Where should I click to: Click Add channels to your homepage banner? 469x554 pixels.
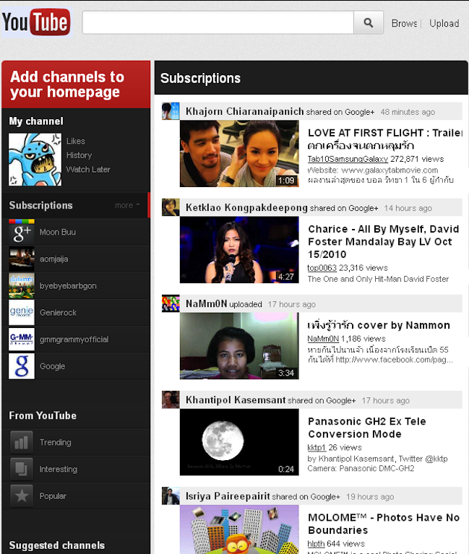click(x=76, y=85)
